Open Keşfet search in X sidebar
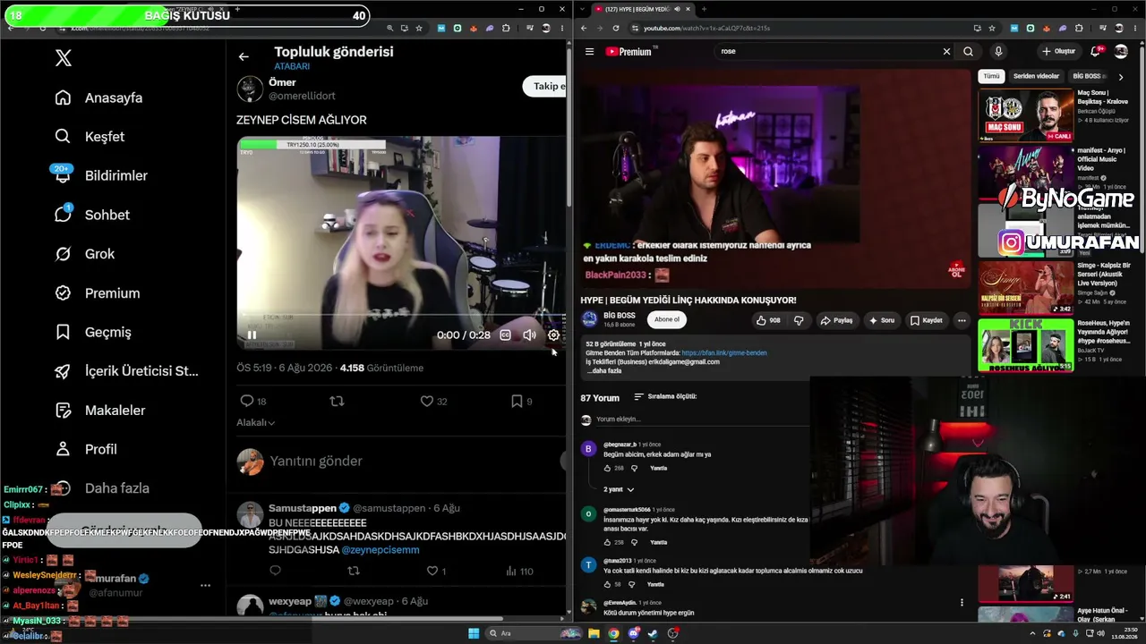 90,137
